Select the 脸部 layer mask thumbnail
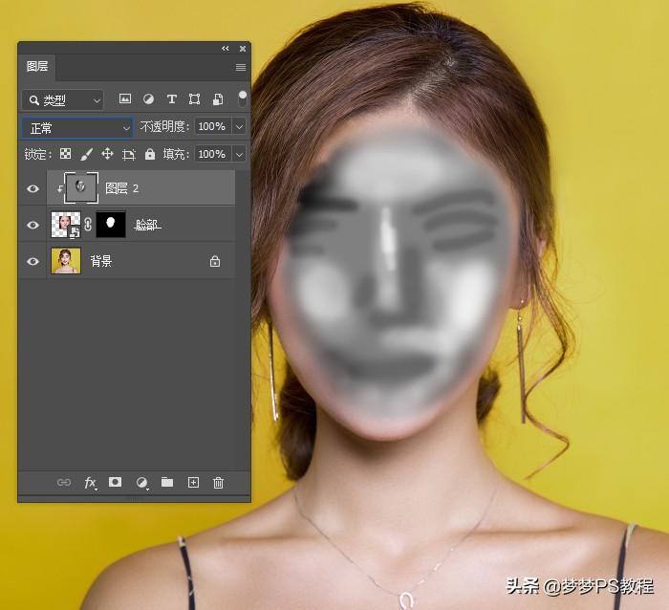The height and width of the screenshot is (610, 669). click(111, 225)
